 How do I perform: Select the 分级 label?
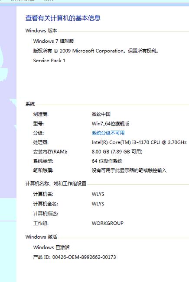(39, 133)
